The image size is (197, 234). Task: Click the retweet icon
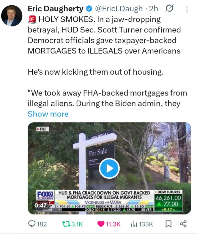66,224
